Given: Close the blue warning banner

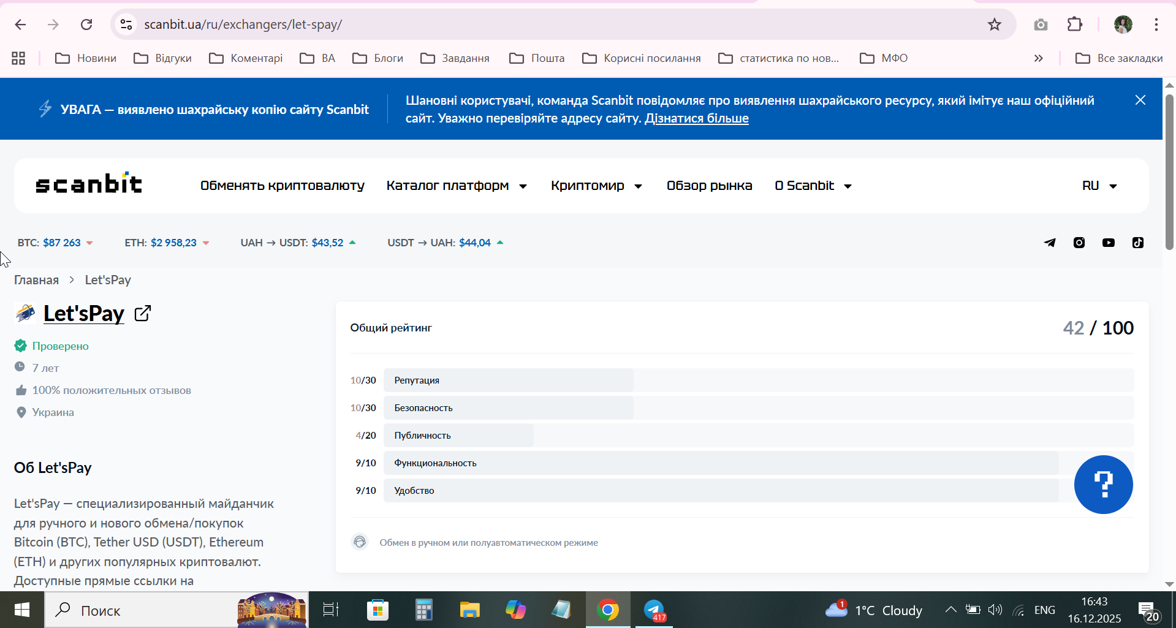Looking at the screenshot, I should (x=1140, y=100).
